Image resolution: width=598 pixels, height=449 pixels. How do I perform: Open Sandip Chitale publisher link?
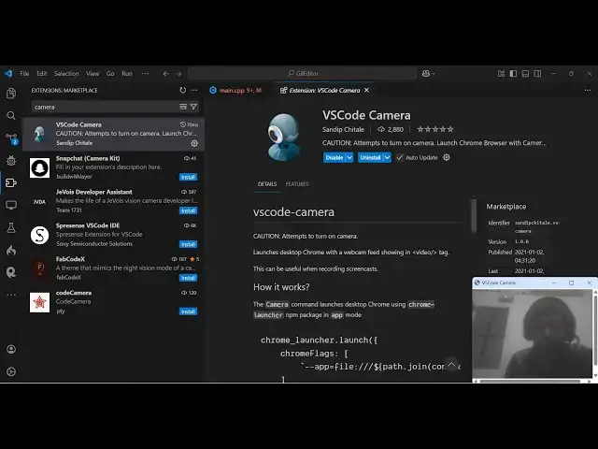(343, 129)
